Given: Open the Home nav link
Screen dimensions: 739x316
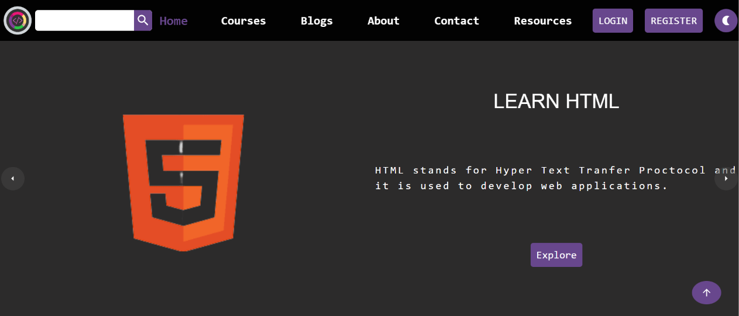Looking at the screenshot, I should 174,21.
